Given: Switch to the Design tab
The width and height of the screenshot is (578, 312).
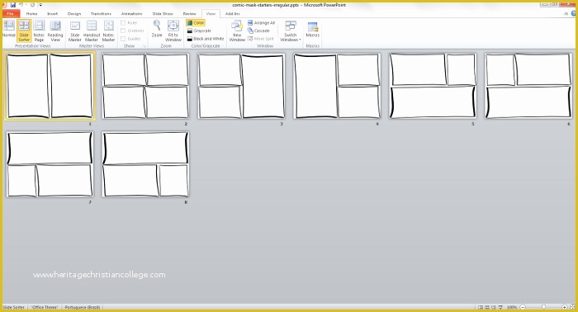Looking at the screenshot, I should coord(74,14).
